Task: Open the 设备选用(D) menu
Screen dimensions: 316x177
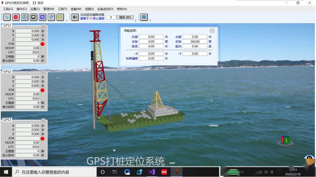Action: 105,9
